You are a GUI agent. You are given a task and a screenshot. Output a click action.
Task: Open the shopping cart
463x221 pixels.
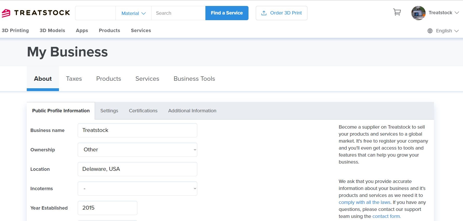coord(397,12)
